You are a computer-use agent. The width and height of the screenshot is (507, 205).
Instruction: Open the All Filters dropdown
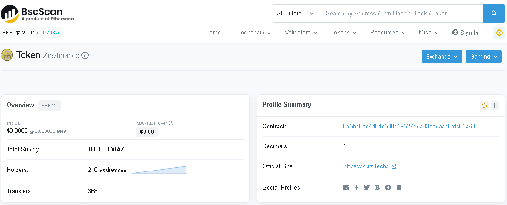coord(296,14)
